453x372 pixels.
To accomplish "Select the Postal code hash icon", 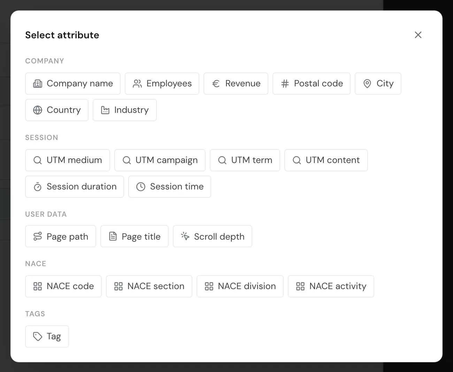I will point(285,84).
